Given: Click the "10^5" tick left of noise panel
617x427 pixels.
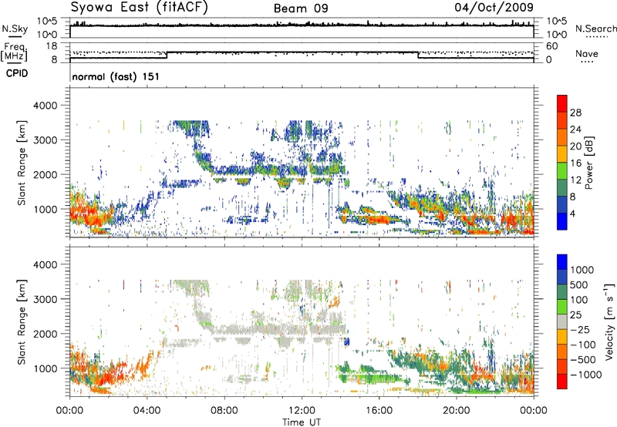Looking at the screenshot, I should (47, 21).
